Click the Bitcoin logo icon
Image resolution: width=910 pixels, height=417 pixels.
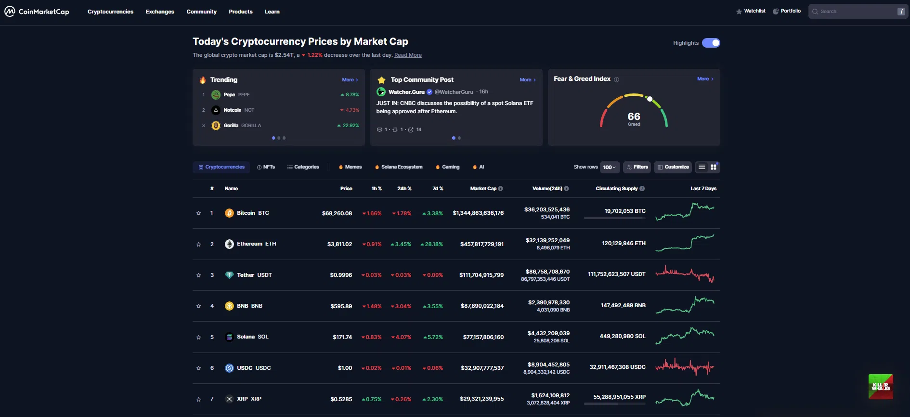point(230,213)
